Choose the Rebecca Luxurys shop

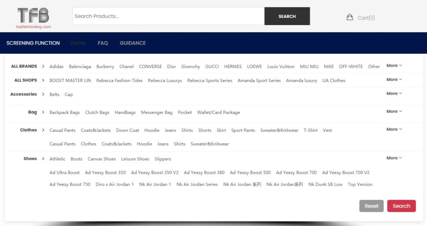tap(165, 80)
